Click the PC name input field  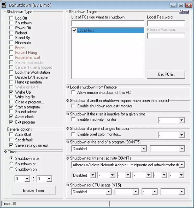[108, 23]
